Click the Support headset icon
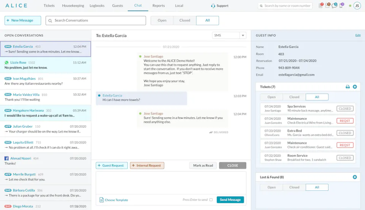 (x=213, y=6)
